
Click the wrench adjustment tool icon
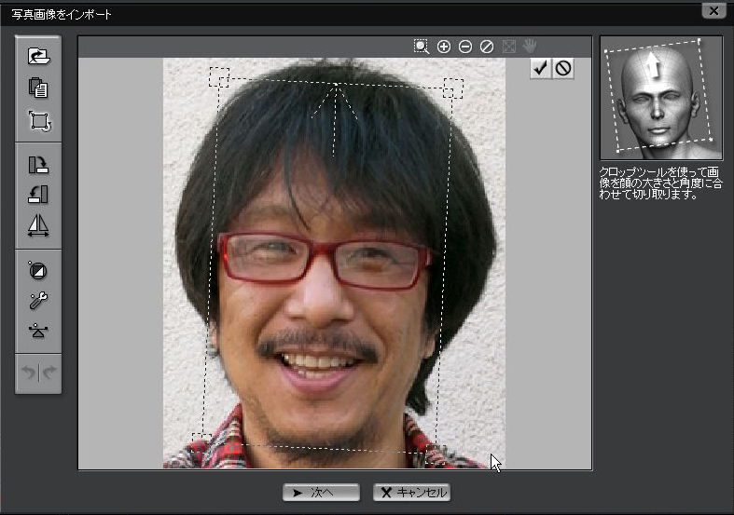pos(38,301)
